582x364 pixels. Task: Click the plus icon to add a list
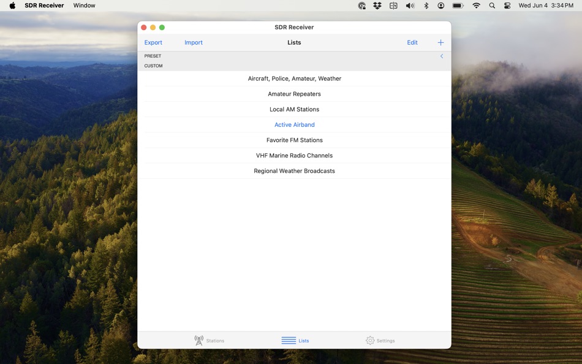point(440,43)
